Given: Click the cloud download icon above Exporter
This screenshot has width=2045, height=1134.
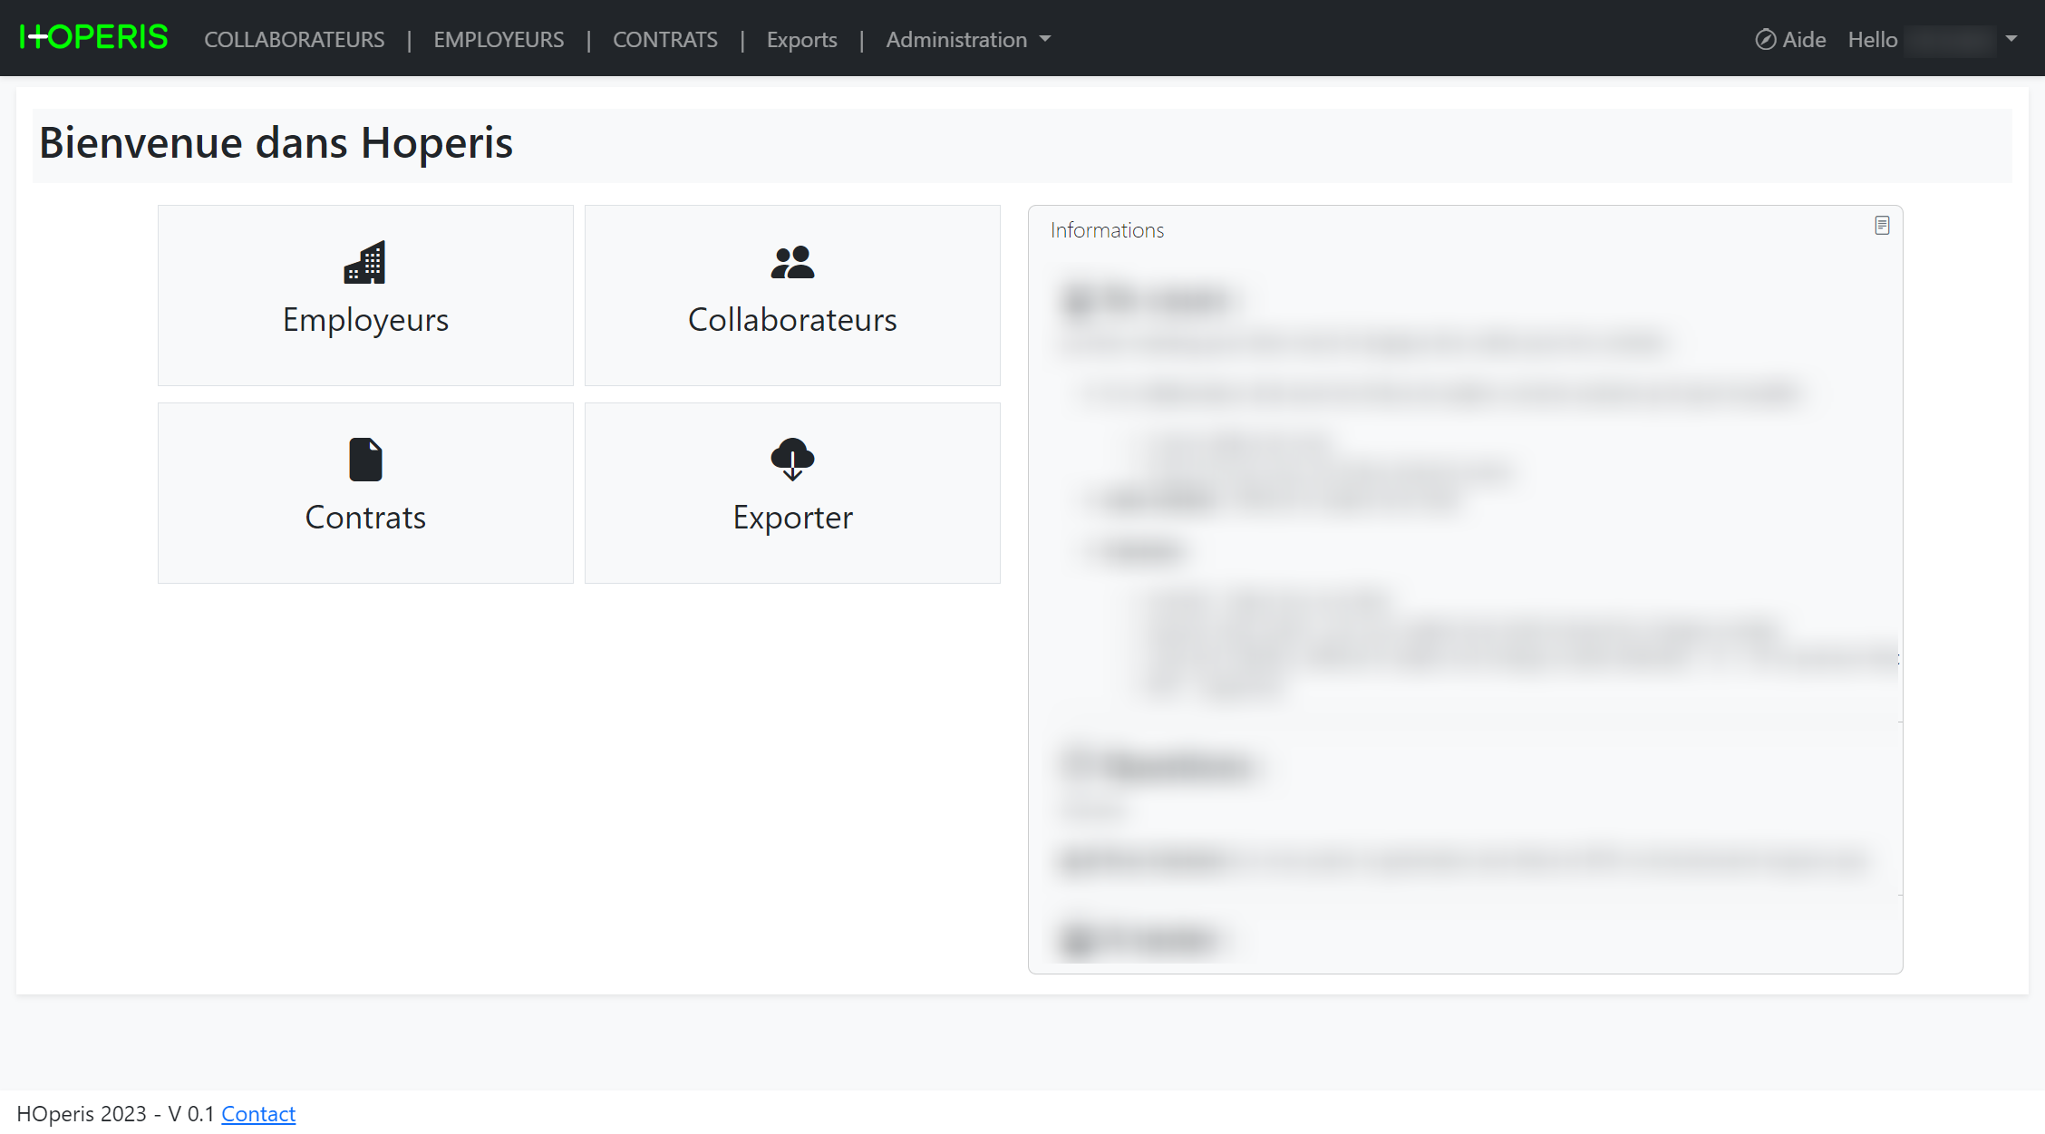Looking at the screenshot, I should pyautogui.click(x=792, y=460).
